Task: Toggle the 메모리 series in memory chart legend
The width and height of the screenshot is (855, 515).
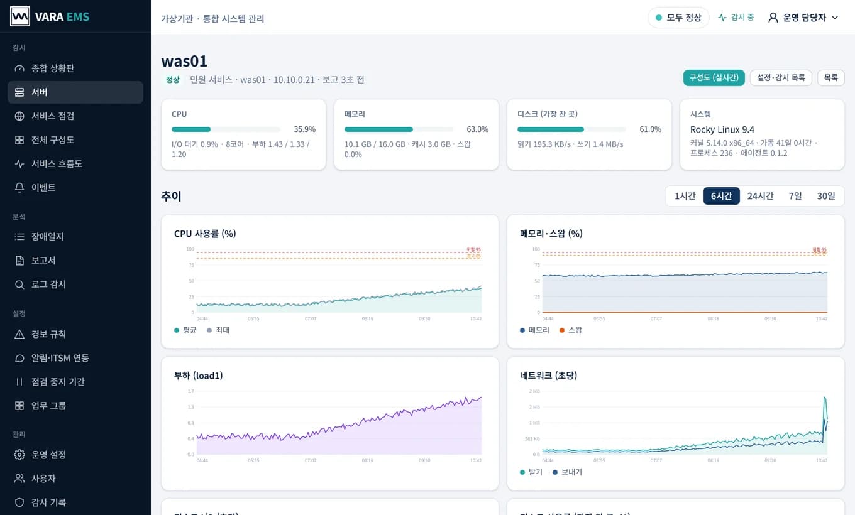Action: point(535,330)
